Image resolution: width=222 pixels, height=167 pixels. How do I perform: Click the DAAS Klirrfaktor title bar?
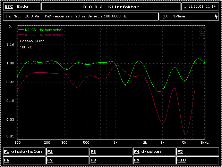tap(111, 7)
